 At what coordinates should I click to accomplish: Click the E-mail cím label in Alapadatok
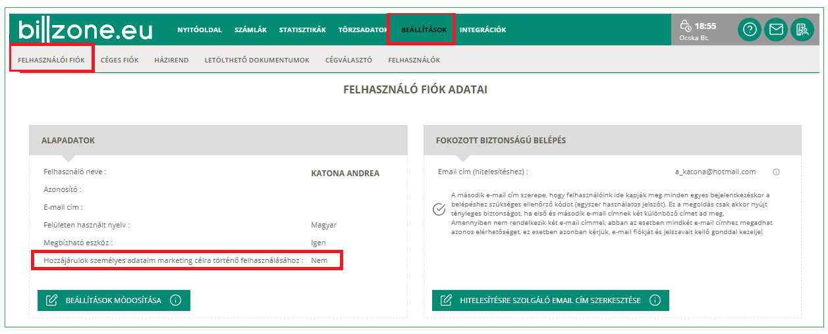click(x=63, y=207)
